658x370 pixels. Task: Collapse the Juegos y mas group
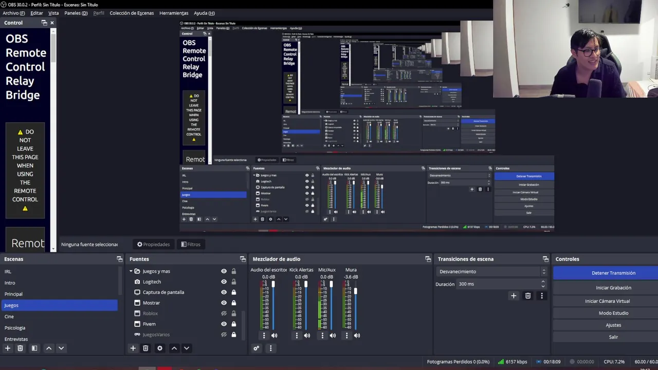tap(131, 271)
